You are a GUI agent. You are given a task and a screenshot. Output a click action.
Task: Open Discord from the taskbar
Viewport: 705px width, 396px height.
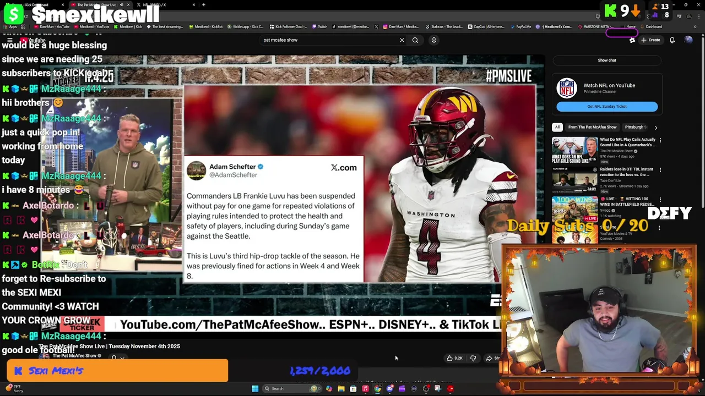coord(389,389)
